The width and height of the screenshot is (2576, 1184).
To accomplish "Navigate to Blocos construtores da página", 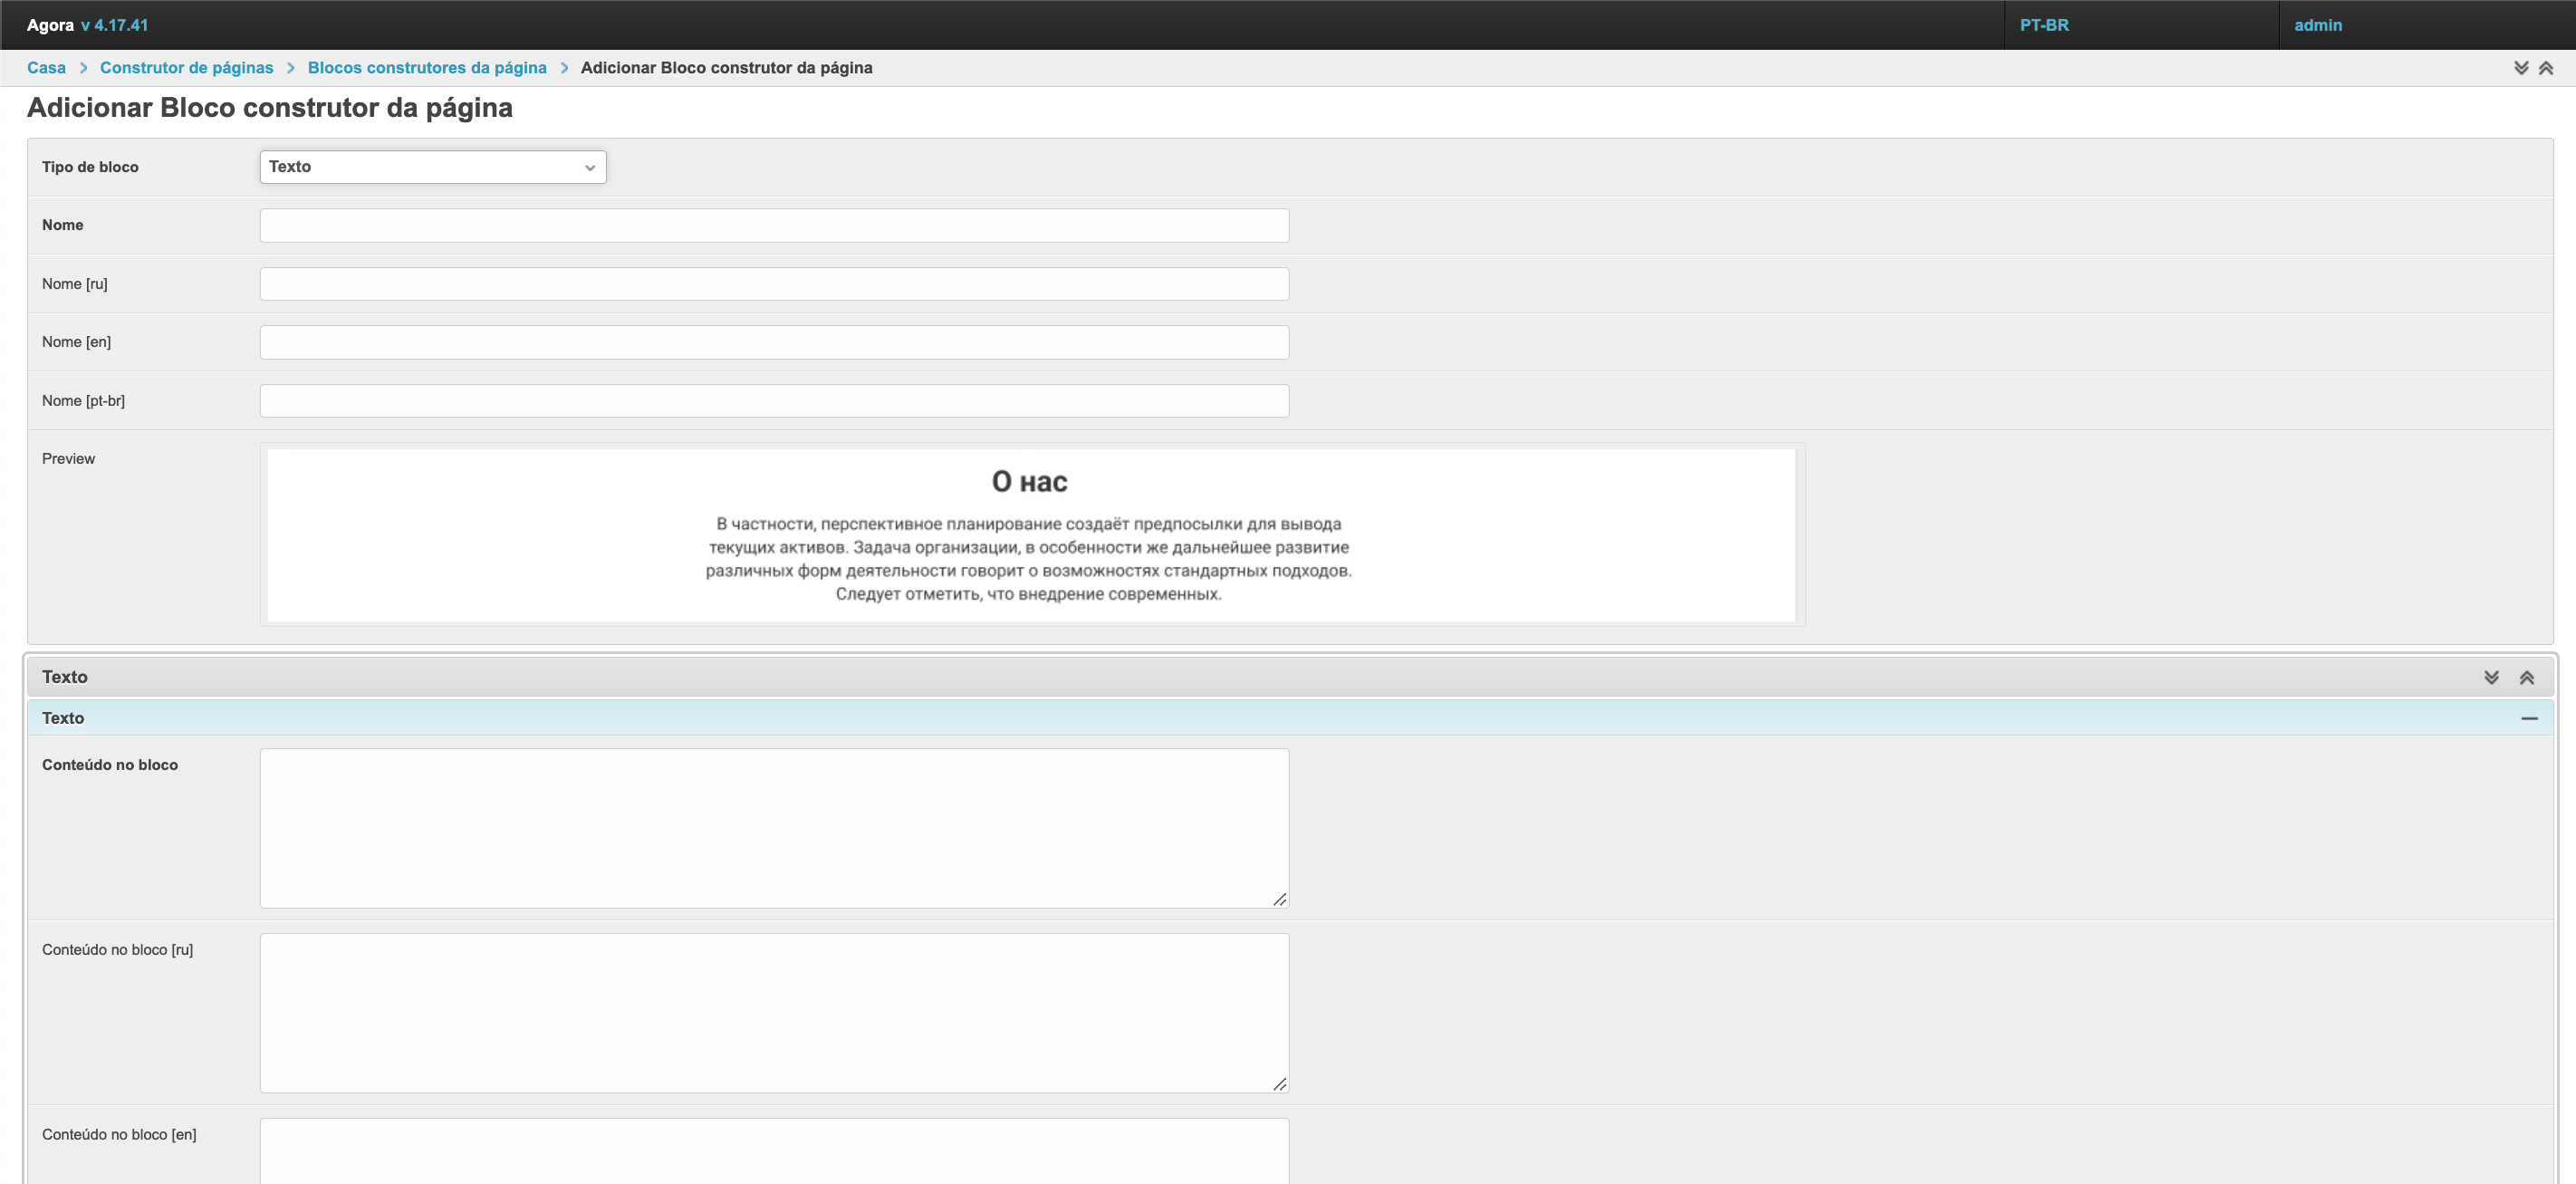I will coord(427,68).
